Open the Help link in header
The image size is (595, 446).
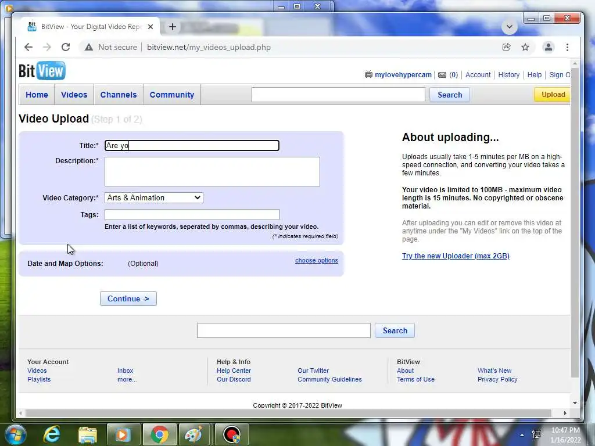coord(535,75)
